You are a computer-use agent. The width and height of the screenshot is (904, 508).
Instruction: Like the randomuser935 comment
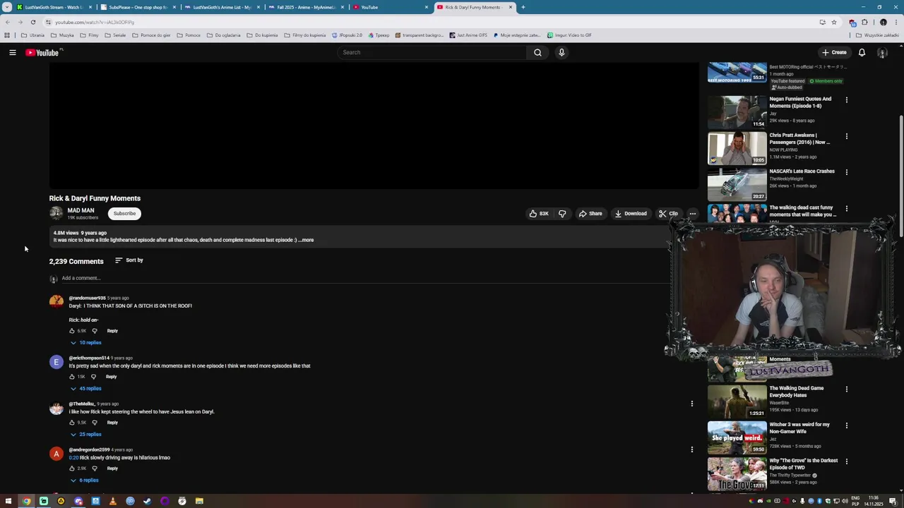pos(72,331)
